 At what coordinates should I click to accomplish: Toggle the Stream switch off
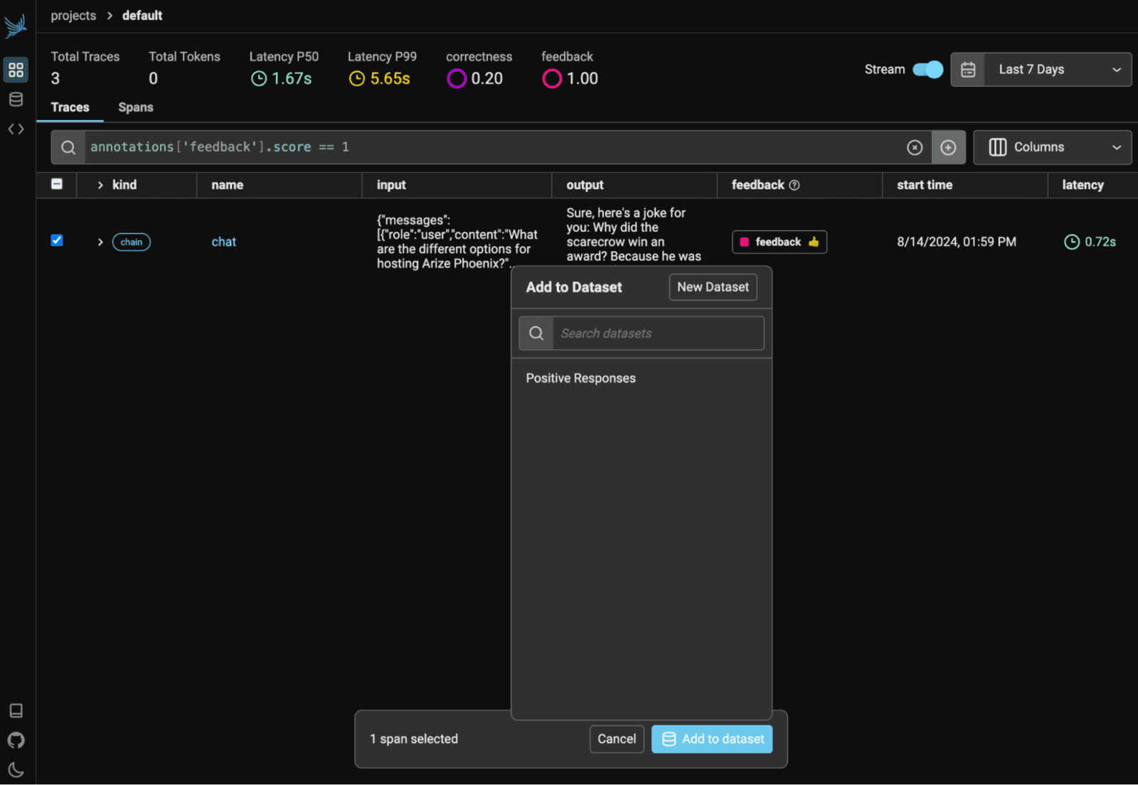click(x=927, y=70)
